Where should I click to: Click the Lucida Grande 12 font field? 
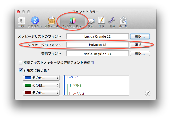[97, 36]
